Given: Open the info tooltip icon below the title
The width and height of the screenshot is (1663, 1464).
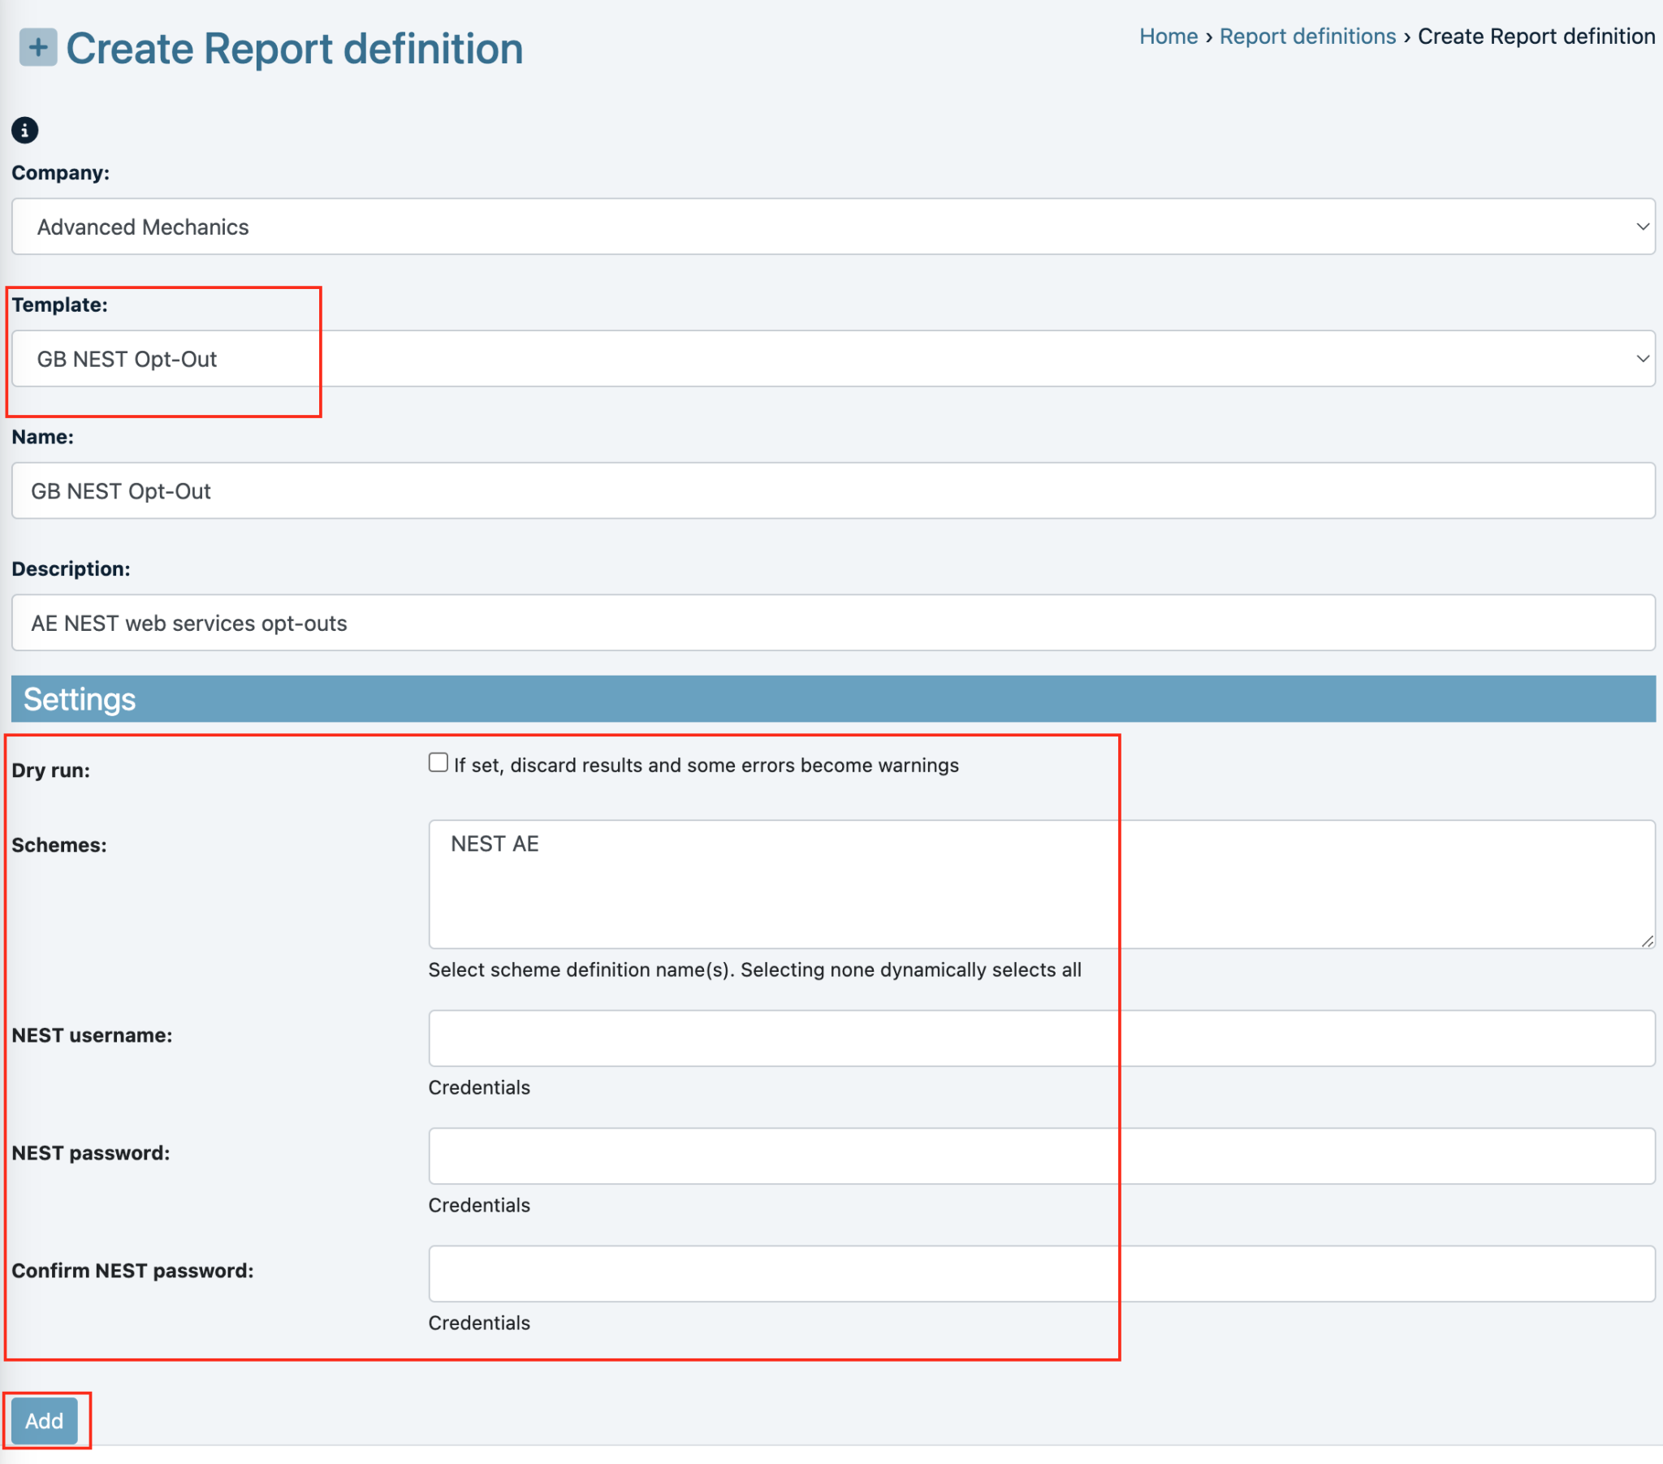Looking at the screenshot, I should click(24, 130).
